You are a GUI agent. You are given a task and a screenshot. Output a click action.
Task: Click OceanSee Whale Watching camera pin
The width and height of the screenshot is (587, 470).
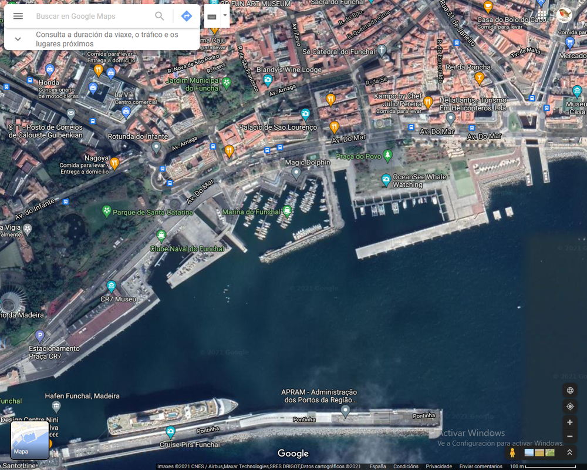pyautogui.click(x=386, y=180)
